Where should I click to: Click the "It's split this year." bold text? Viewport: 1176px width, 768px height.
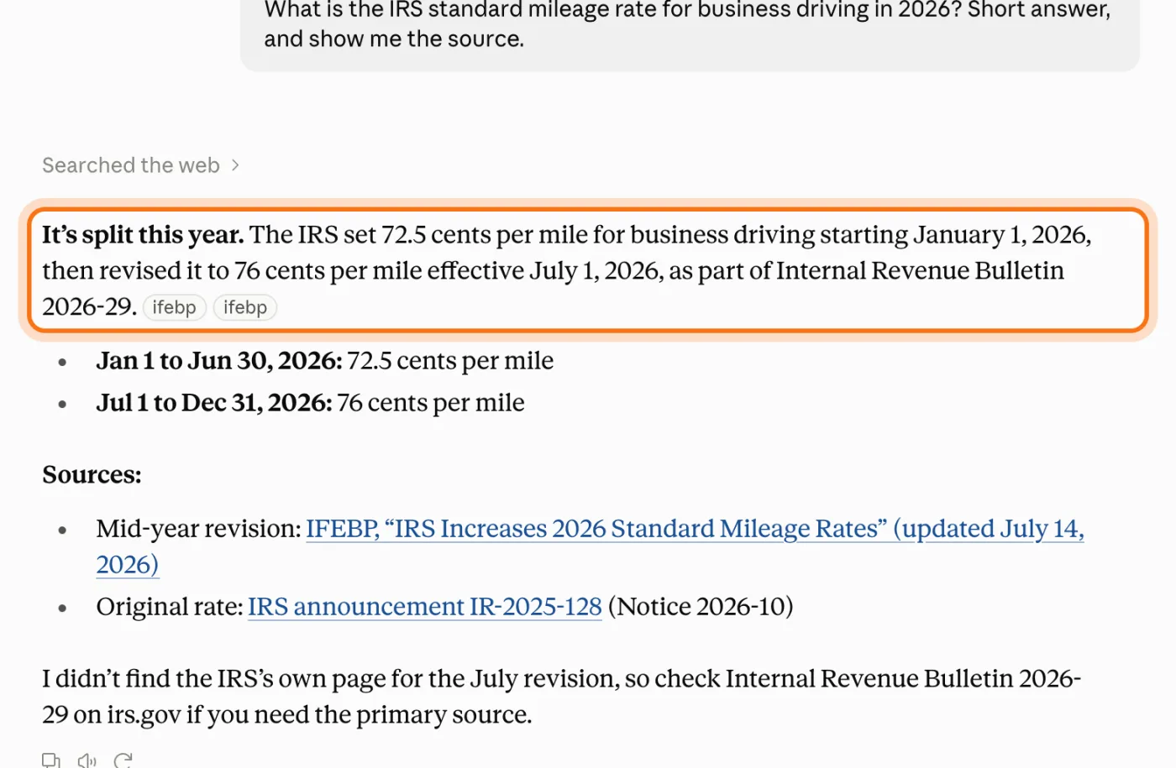tap(143, 235)
